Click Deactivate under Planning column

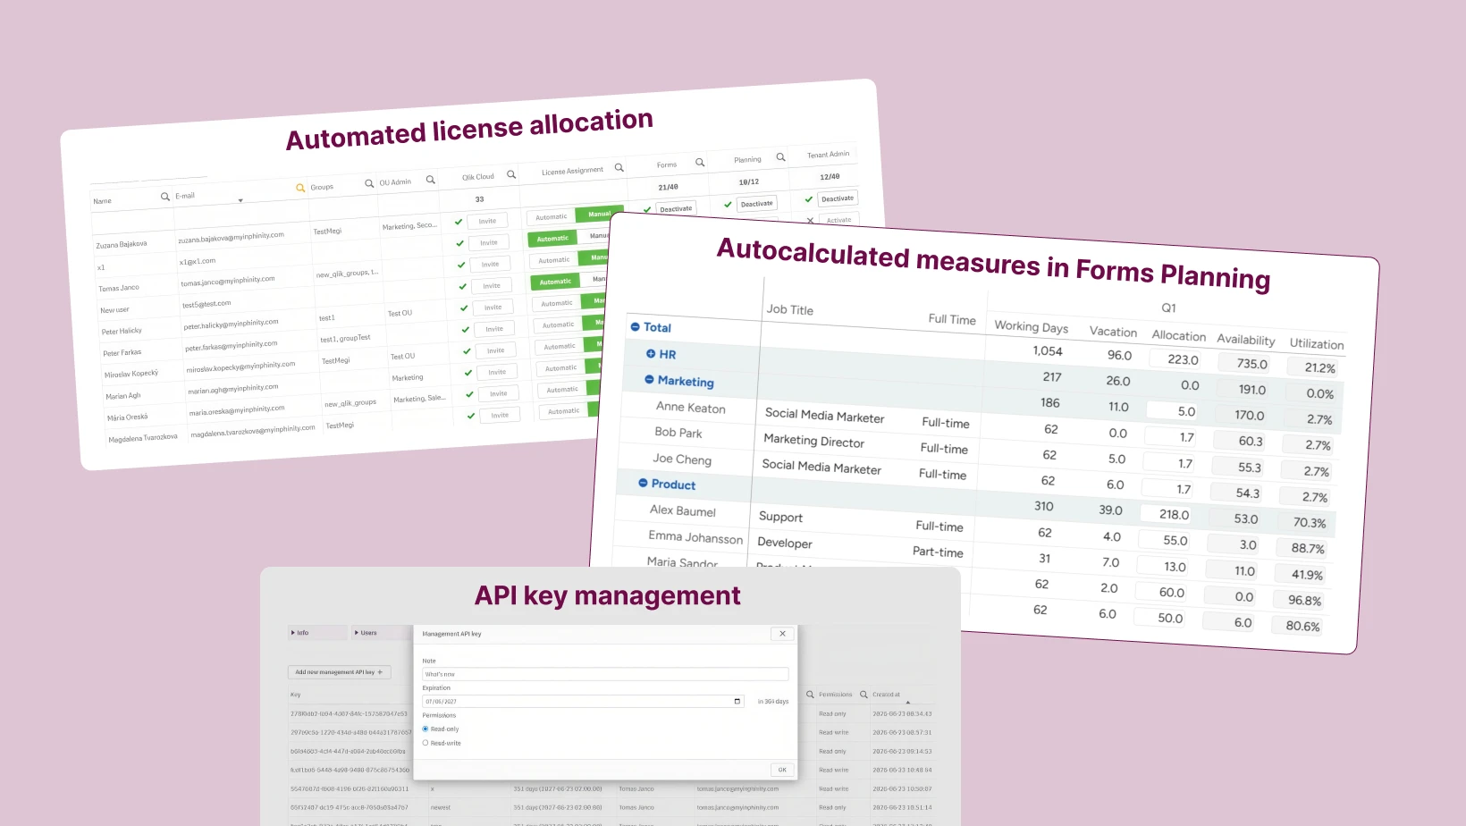pos(756,204)
